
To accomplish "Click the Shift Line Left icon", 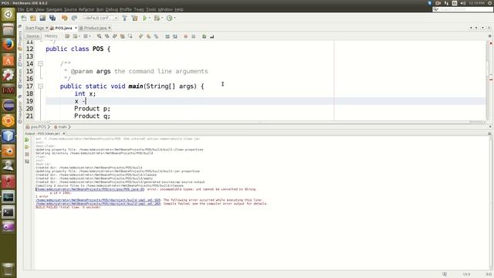I will [167, 36].
